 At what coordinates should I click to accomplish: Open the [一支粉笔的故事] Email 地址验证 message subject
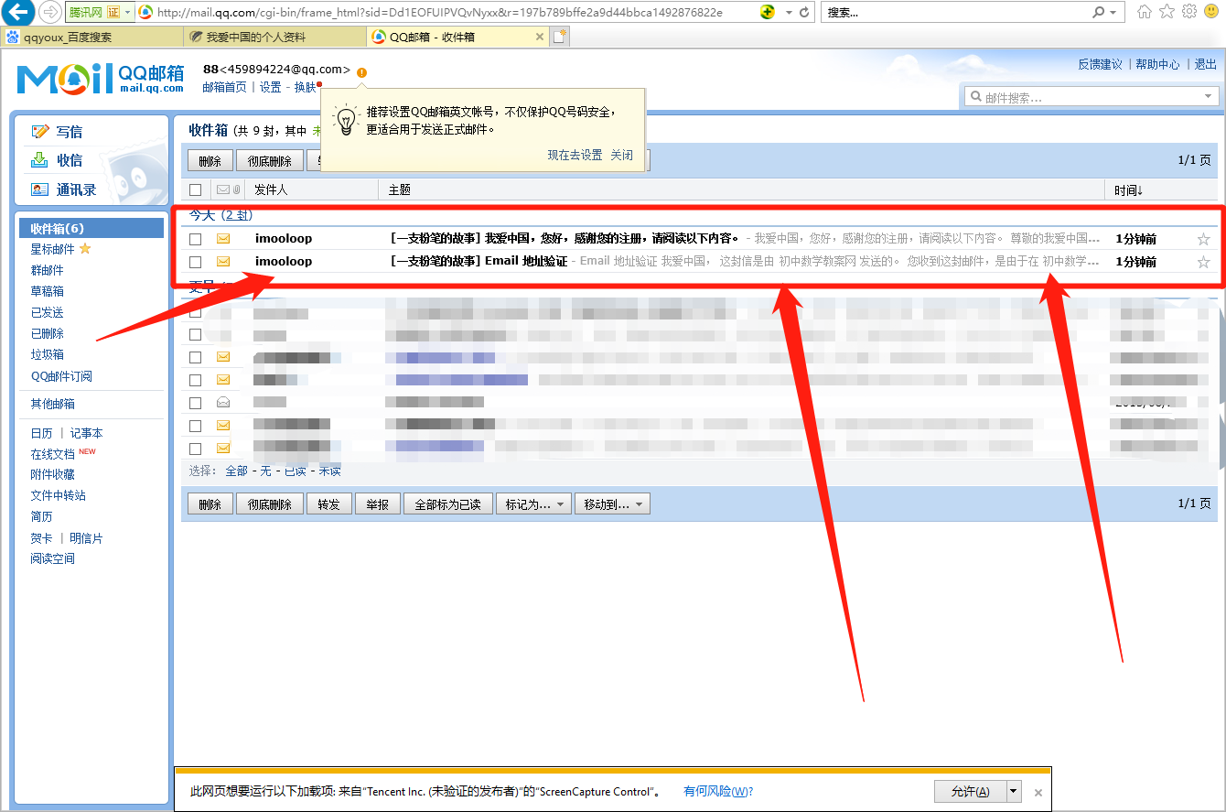coord(479,262)
